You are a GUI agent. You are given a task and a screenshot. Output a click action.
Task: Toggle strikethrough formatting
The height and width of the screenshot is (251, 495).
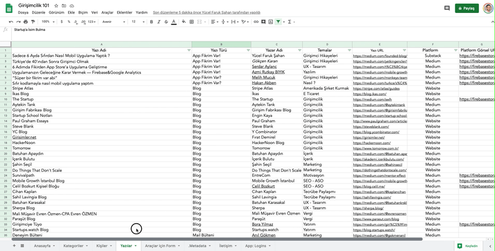click(166, 22)
